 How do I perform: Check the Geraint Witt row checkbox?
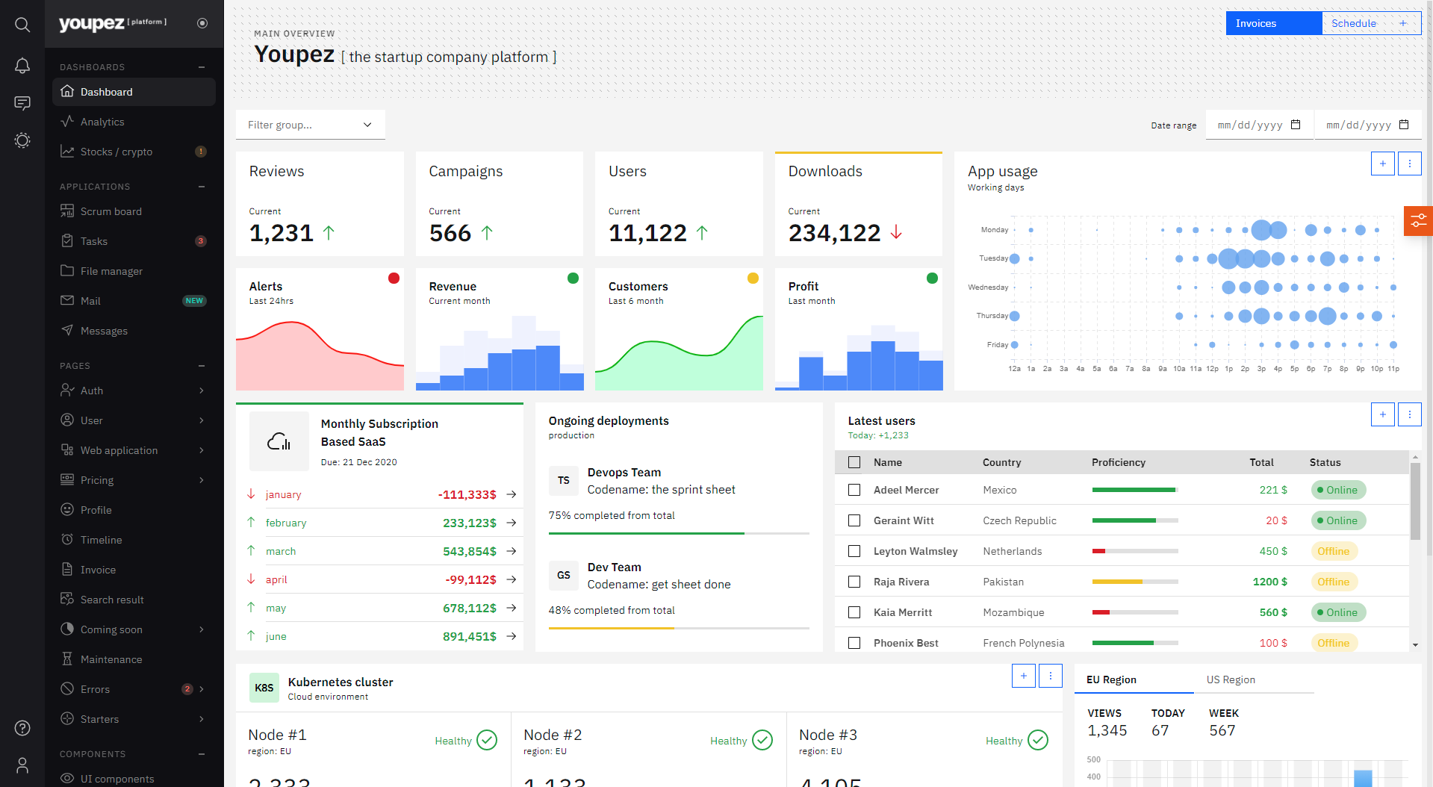click(854, 520)
